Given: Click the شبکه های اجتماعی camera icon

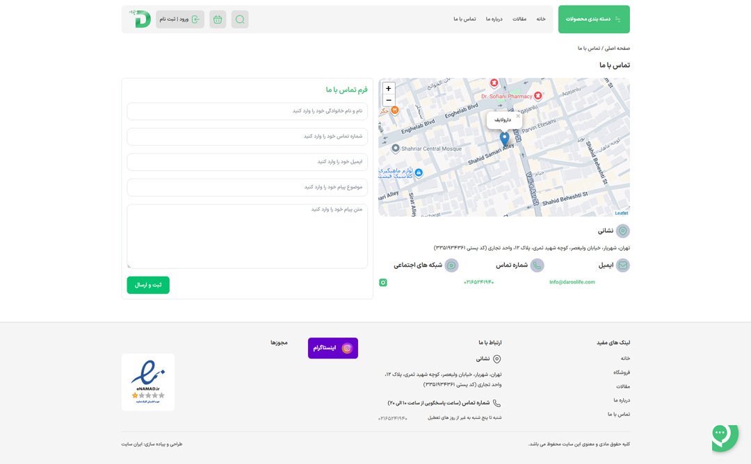Looking at the screenshot, I should (451, 265).
